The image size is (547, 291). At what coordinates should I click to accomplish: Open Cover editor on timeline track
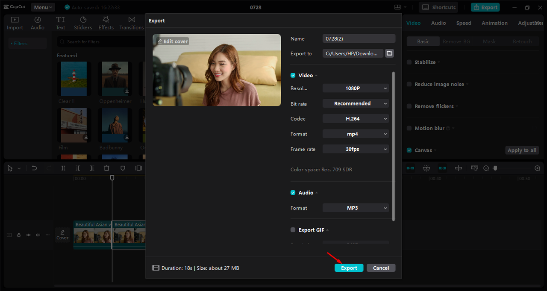coord(62,235)
